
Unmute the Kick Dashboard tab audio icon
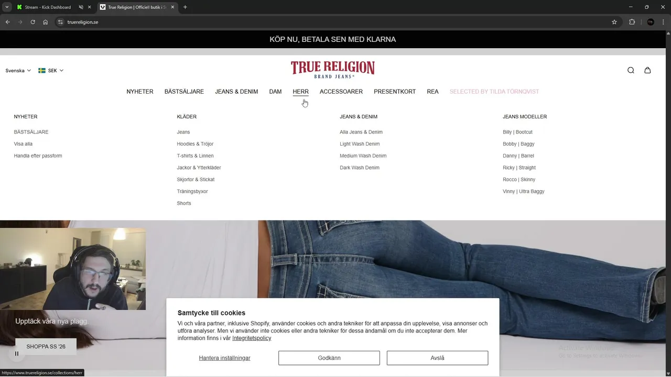(81, 7)
